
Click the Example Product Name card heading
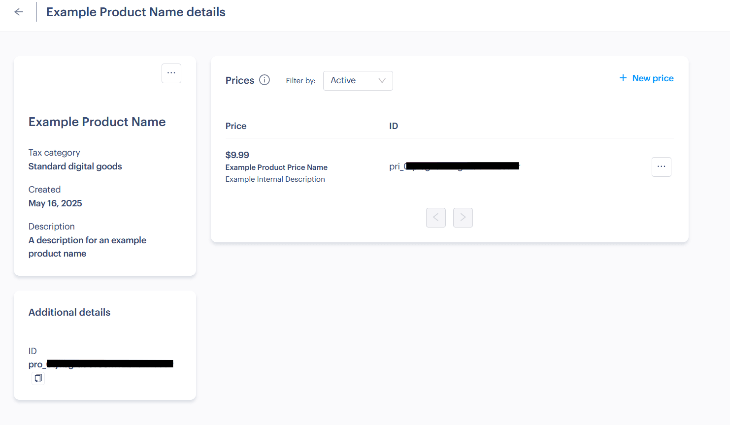point(97,122)
